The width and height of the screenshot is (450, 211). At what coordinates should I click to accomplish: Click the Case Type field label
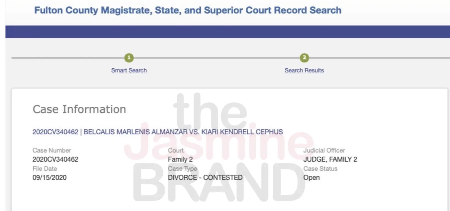(x=182, y=168)
